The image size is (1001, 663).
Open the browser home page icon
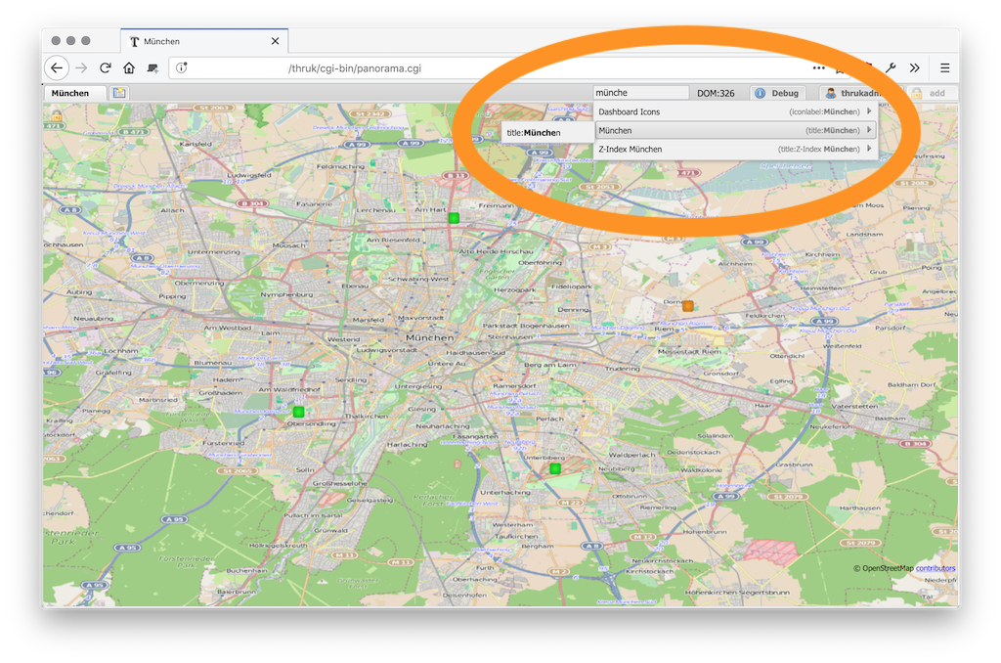point(129,67)
